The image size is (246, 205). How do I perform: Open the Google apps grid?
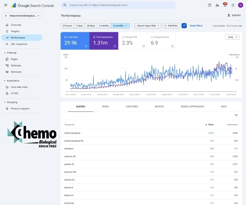pos(233,5)
